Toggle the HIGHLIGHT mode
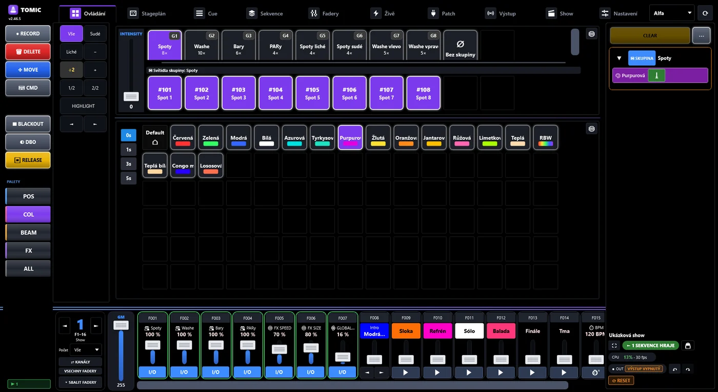Image resolution: width=718 pixels, height=392 pixels. (x=83, y=106)
